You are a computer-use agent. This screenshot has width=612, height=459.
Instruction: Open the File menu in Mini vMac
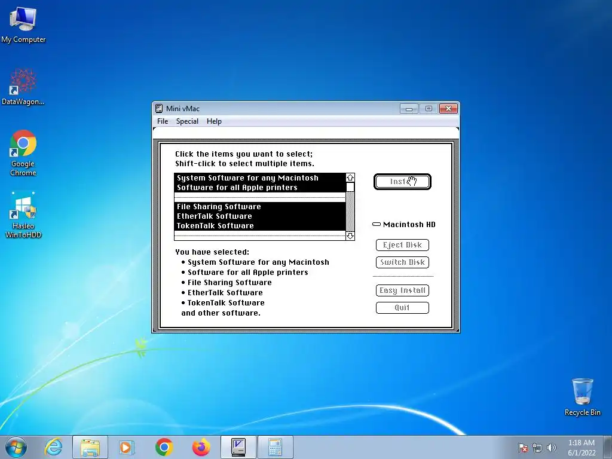pos(163,121)
